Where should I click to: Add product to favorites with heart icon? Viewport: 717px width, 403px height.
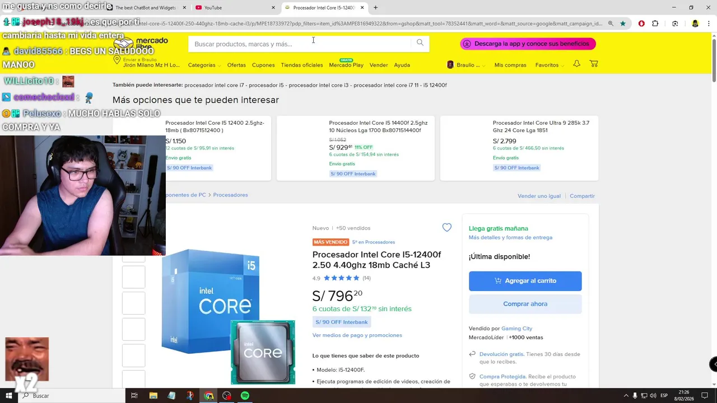446,227
